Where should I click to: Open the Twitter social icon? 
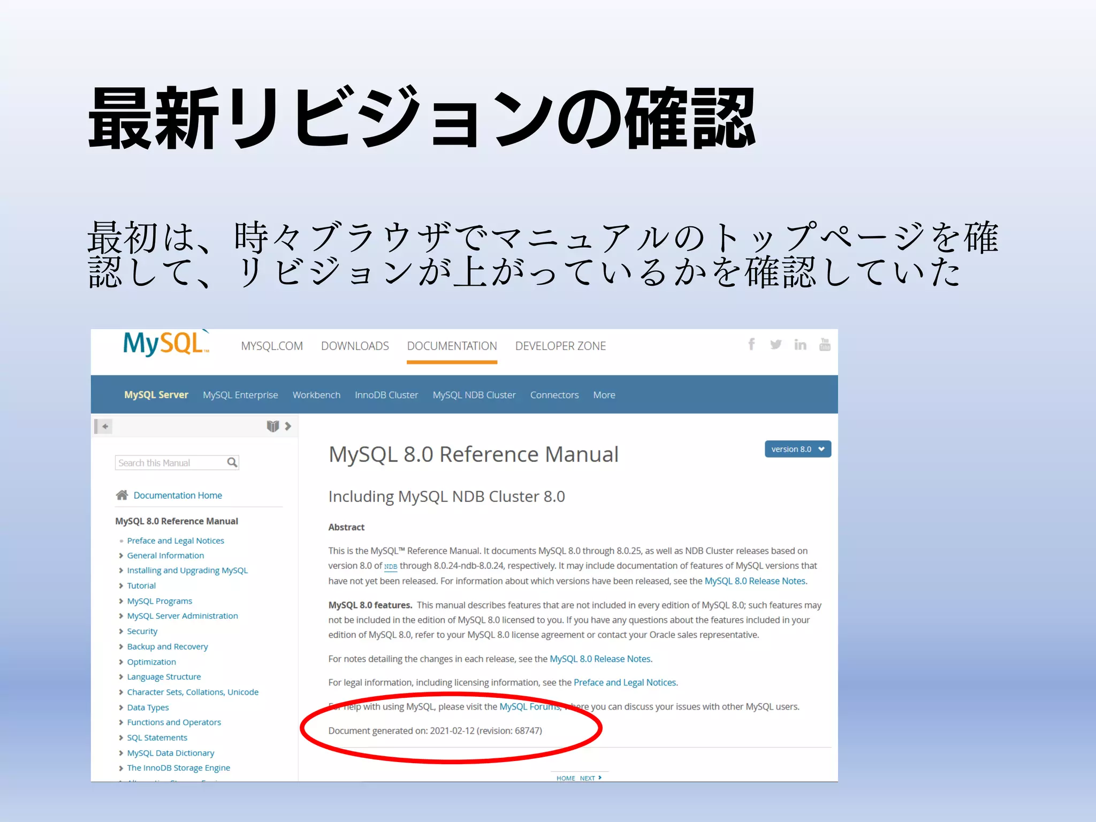pyautogui.click(x=775, y=345)
